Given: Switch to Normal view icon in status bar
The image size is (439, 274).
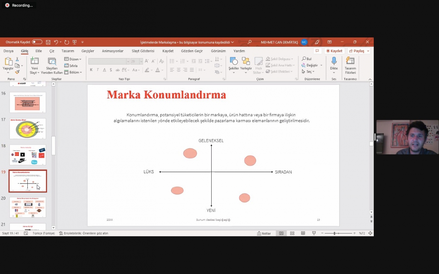Looking at the screenshot, I should [x=281, y=233].
